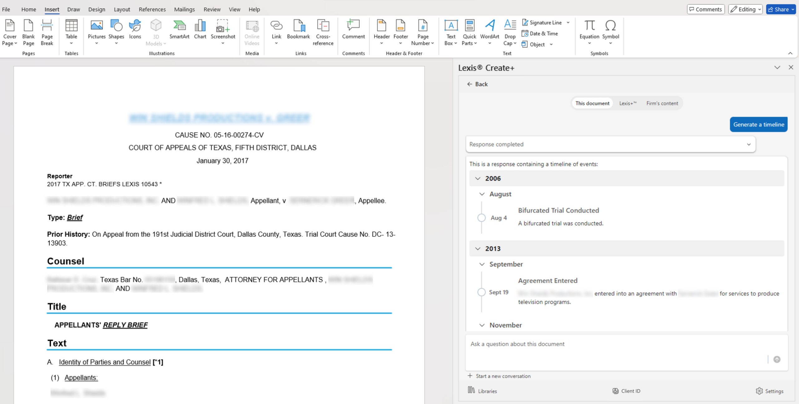
Task: Open the Mailings ribbon tab
Action: pyautogui.click(x=184, y=9)
